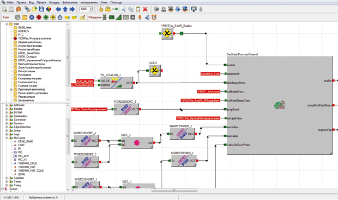Viewport: 338px width, 200px height.
Task: Expand the Приточный вентилятор folder
Action: 11,89
